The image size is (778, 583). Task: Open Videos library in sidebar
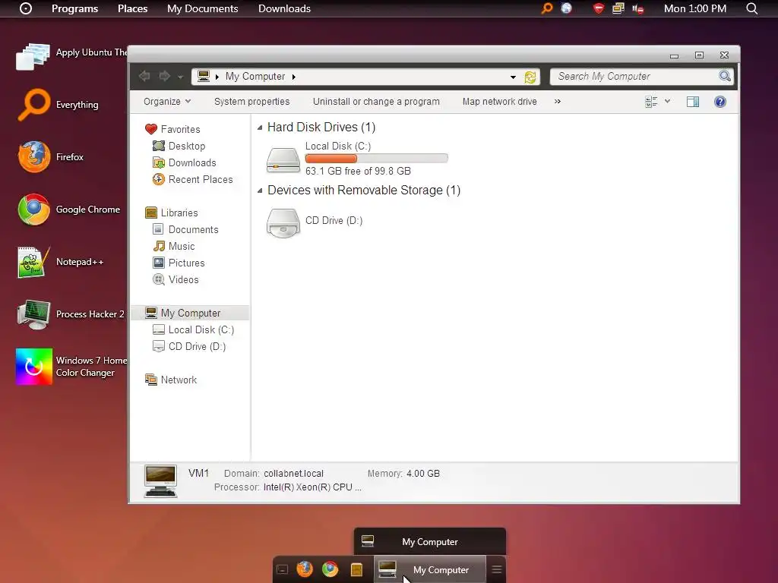click(183, 279)
